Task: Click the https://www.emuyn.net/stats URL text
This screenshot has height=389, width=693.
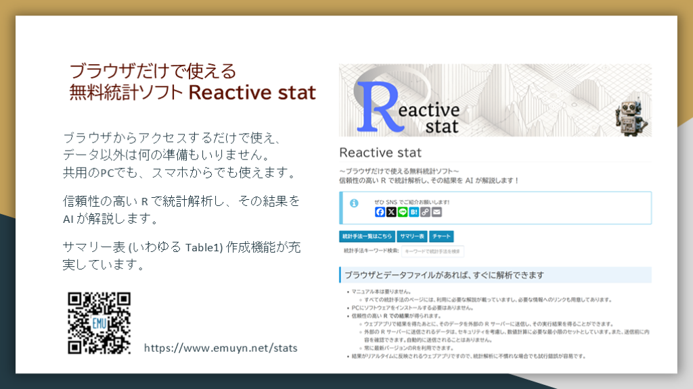Action: (x=221, y=348)
